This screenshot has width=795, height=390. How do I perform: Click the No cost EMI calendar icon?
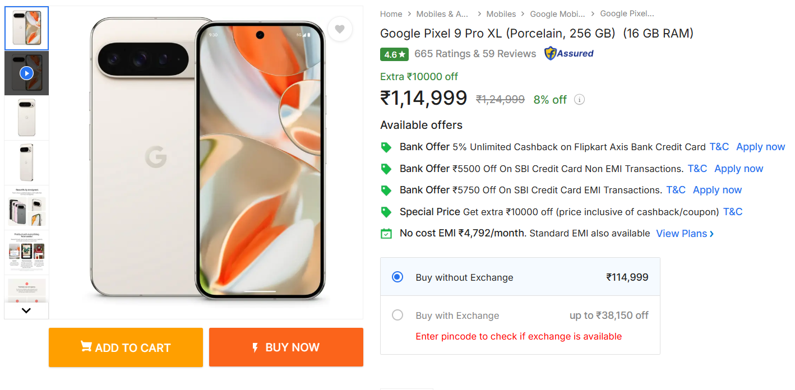click(x=386, y=234)
